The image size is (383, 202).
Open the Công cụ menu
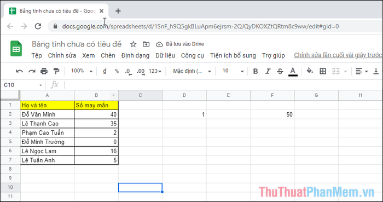click(193, 56)
